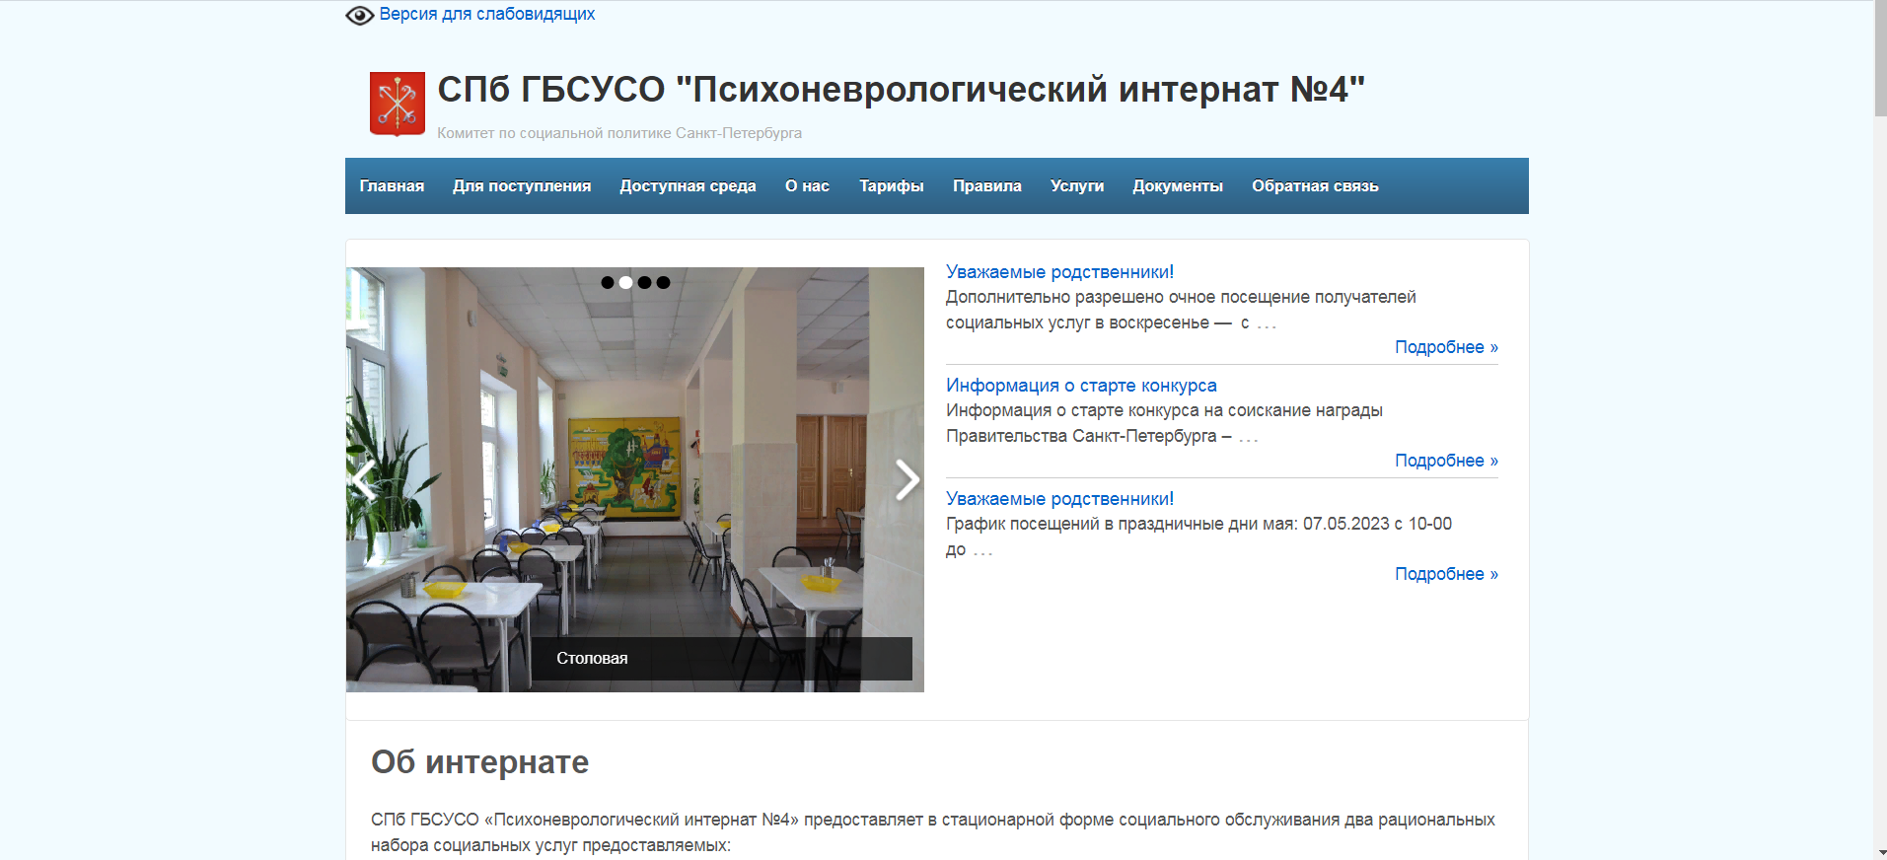Select third slider pagination dot
The height and width of the screenshot is (860, 1887).
644,282
